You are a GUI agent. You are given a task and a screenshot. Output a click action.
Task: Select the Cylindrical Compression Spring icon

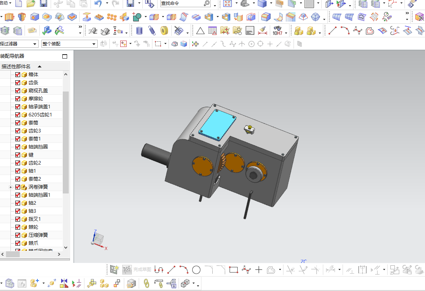(x=139, y=31)
